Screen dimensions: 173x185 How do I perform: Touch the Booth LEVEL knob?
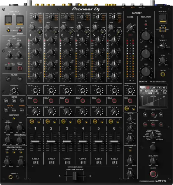click(x=130, y=138)
